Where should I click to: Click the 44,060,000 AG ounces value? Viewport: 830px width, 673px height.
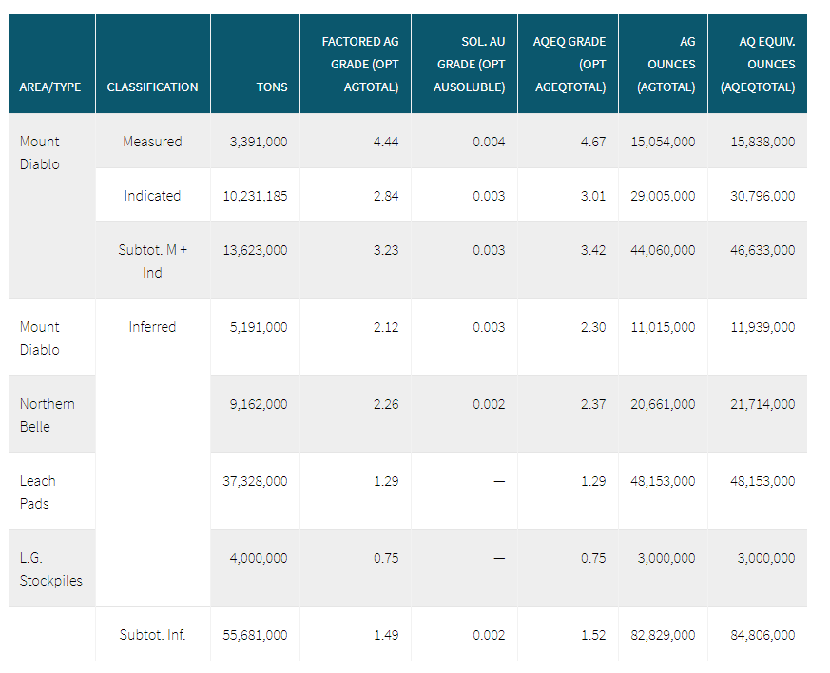coord(663,250)
